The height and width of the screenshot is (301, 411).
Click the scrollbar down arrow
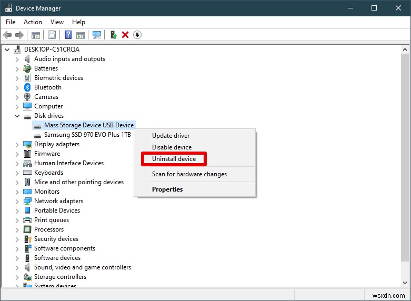405,283
